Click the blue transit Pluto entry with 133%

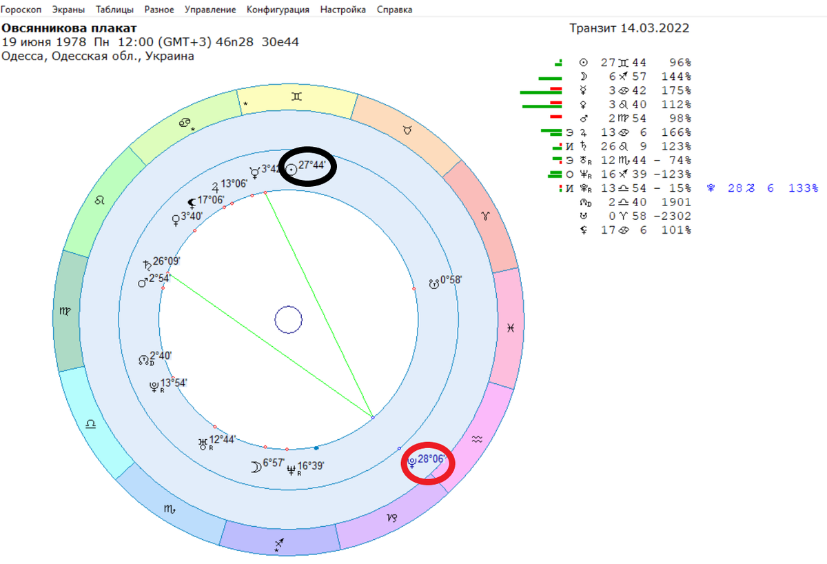pyautogui.click(x=762, y=188)
